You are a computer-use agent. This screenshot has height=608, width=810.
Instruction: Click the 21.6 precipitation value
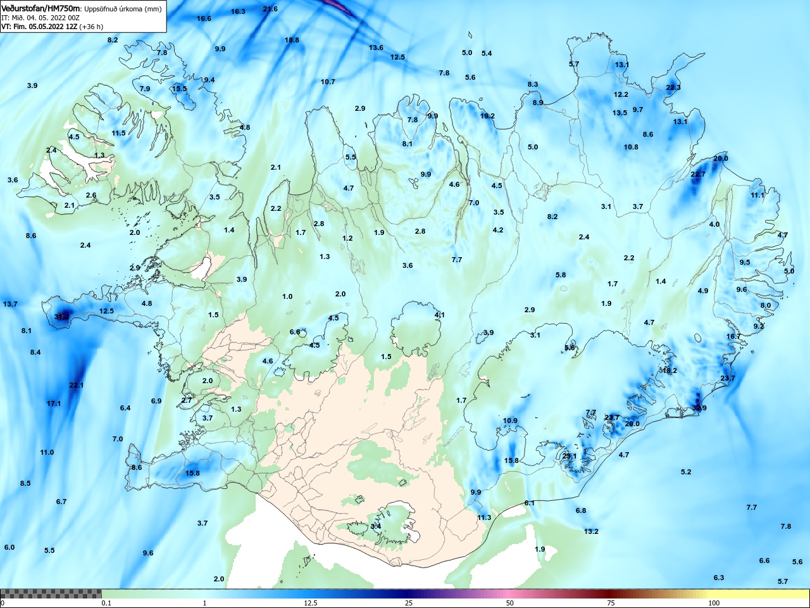[270, 9]
